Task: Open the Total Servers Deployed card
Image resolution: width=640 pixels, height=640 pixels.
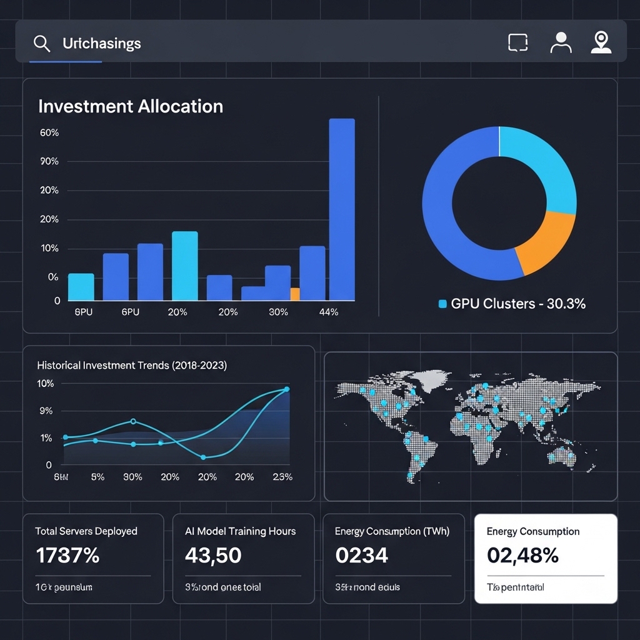Action: click(93, 558)
